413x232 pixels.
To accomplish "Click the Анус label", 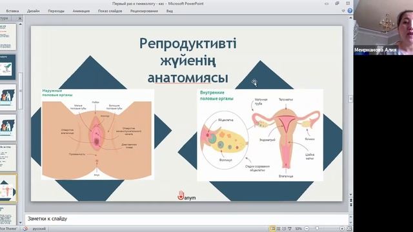I will (x=97, y=175).
